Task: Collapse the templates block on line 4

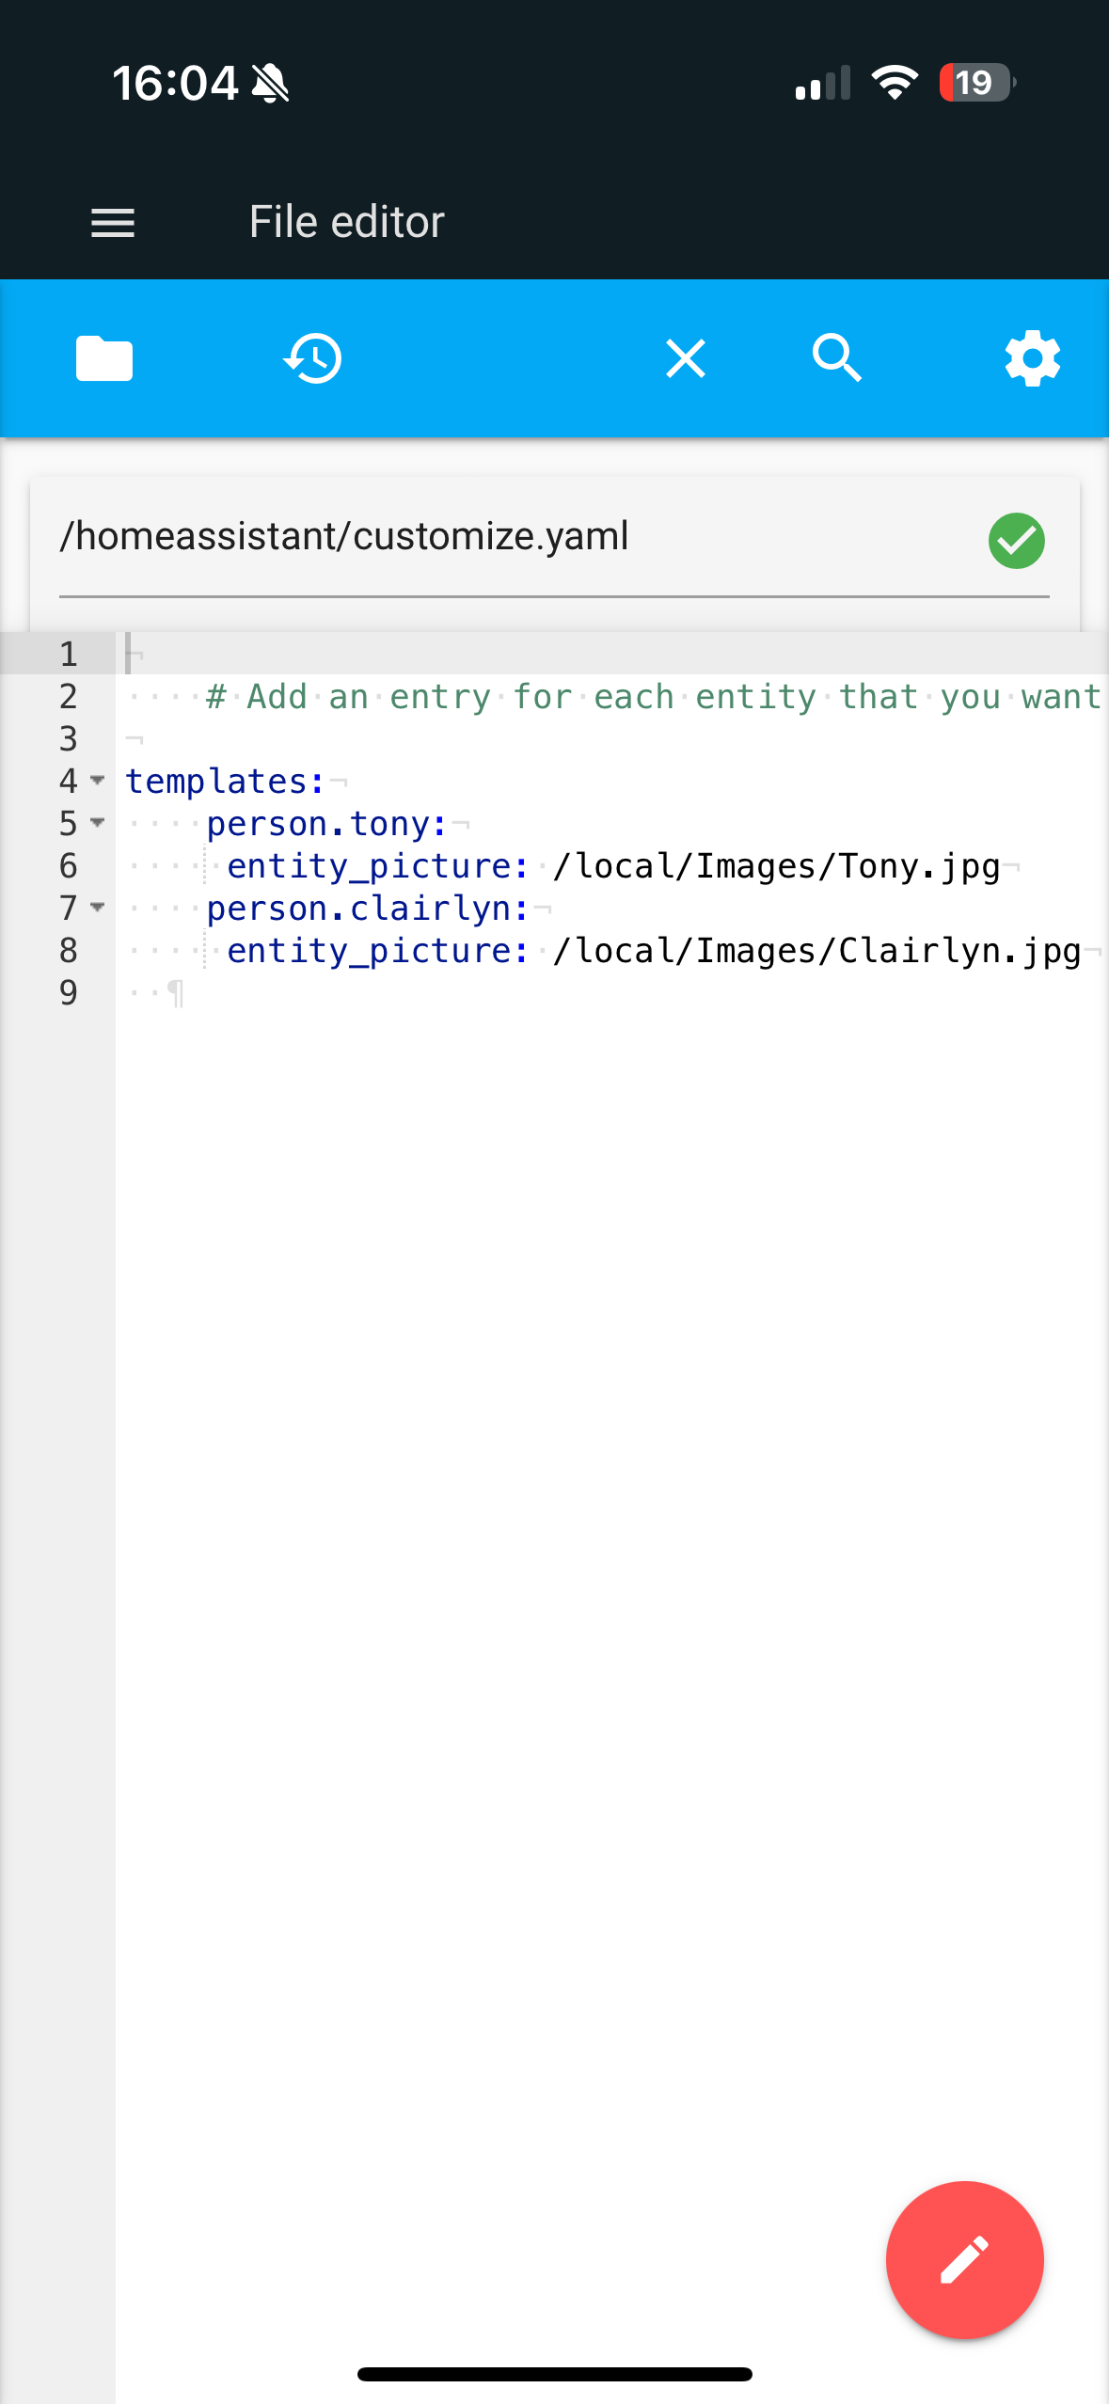Action: tap(98, 781)
